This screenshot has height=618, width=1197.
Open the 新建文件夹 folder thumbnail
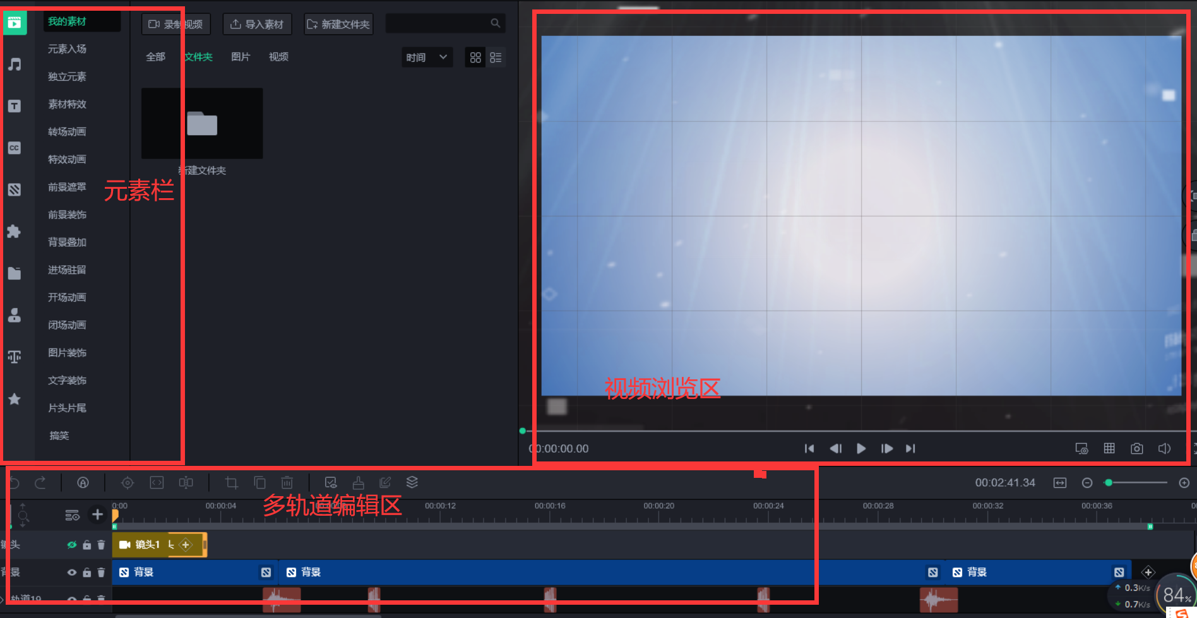point(202,123)
